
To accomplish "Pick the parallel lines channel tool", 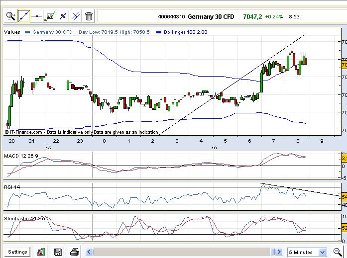I will 76,16.
